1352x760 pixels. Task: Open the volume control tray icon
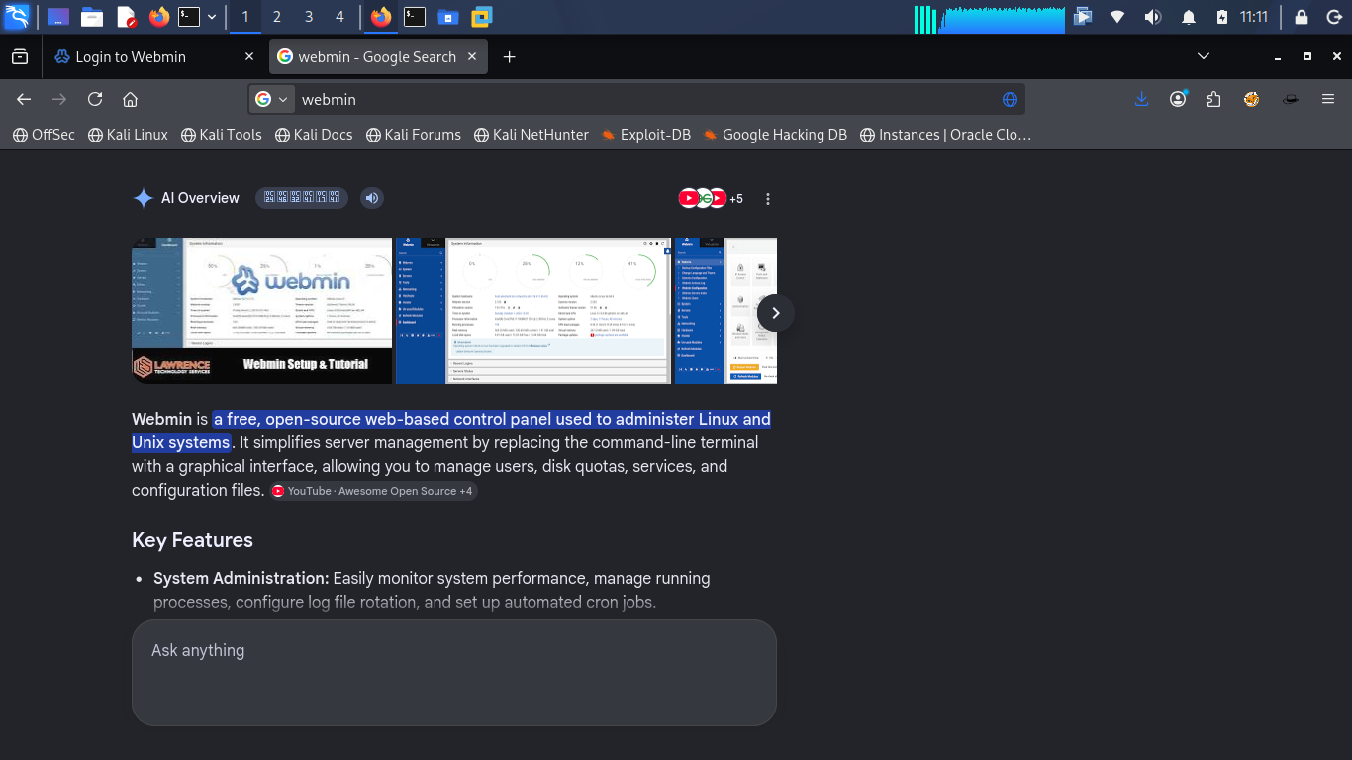click(1153, 17)
